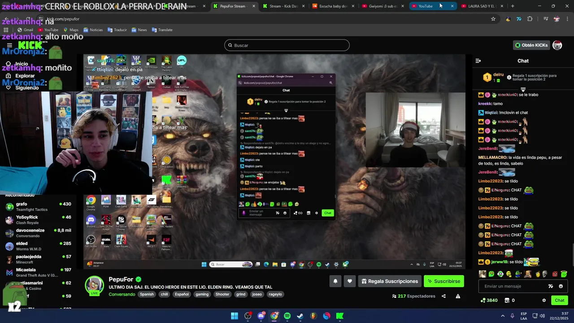Open Chrome extensions puzzle icon
The height and width of the screenshot is (323, 574).
[x=530, y=19]
